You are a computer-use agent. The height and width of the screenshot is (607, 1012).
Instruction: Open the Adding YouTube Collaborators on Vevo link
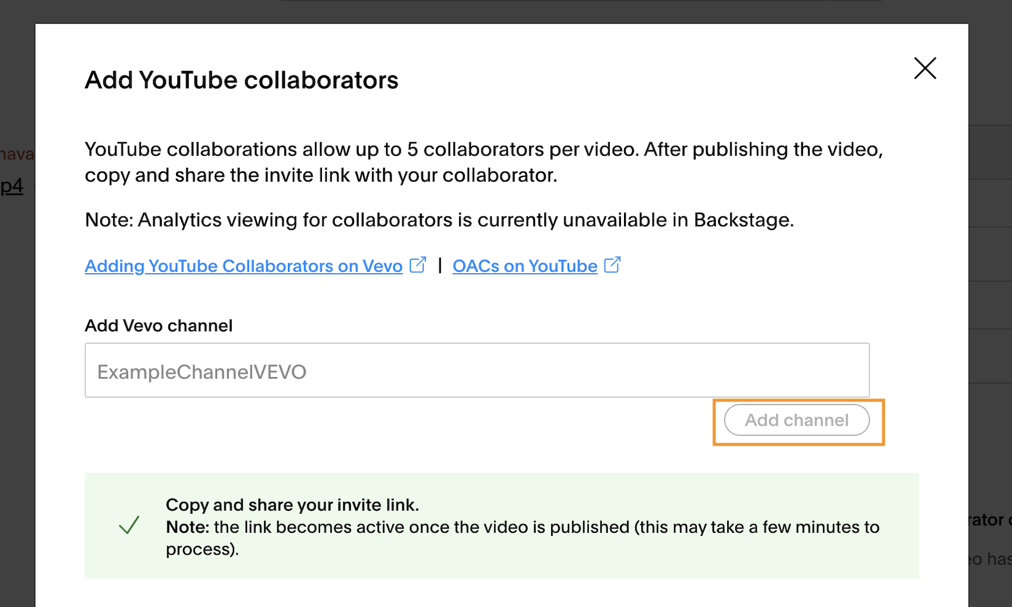pyautogui.click(x=243, y=266)
